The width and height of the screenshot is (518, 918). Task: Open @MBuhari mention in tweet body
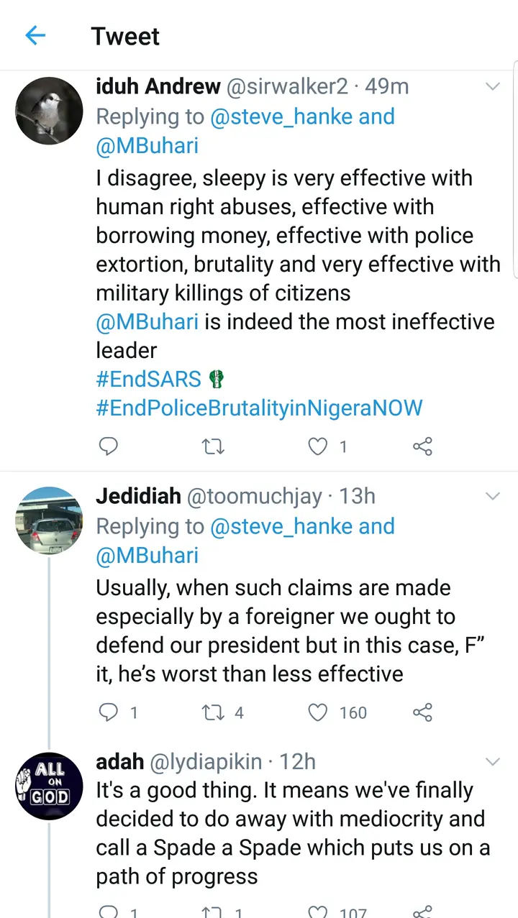click(x=147, y=321)
